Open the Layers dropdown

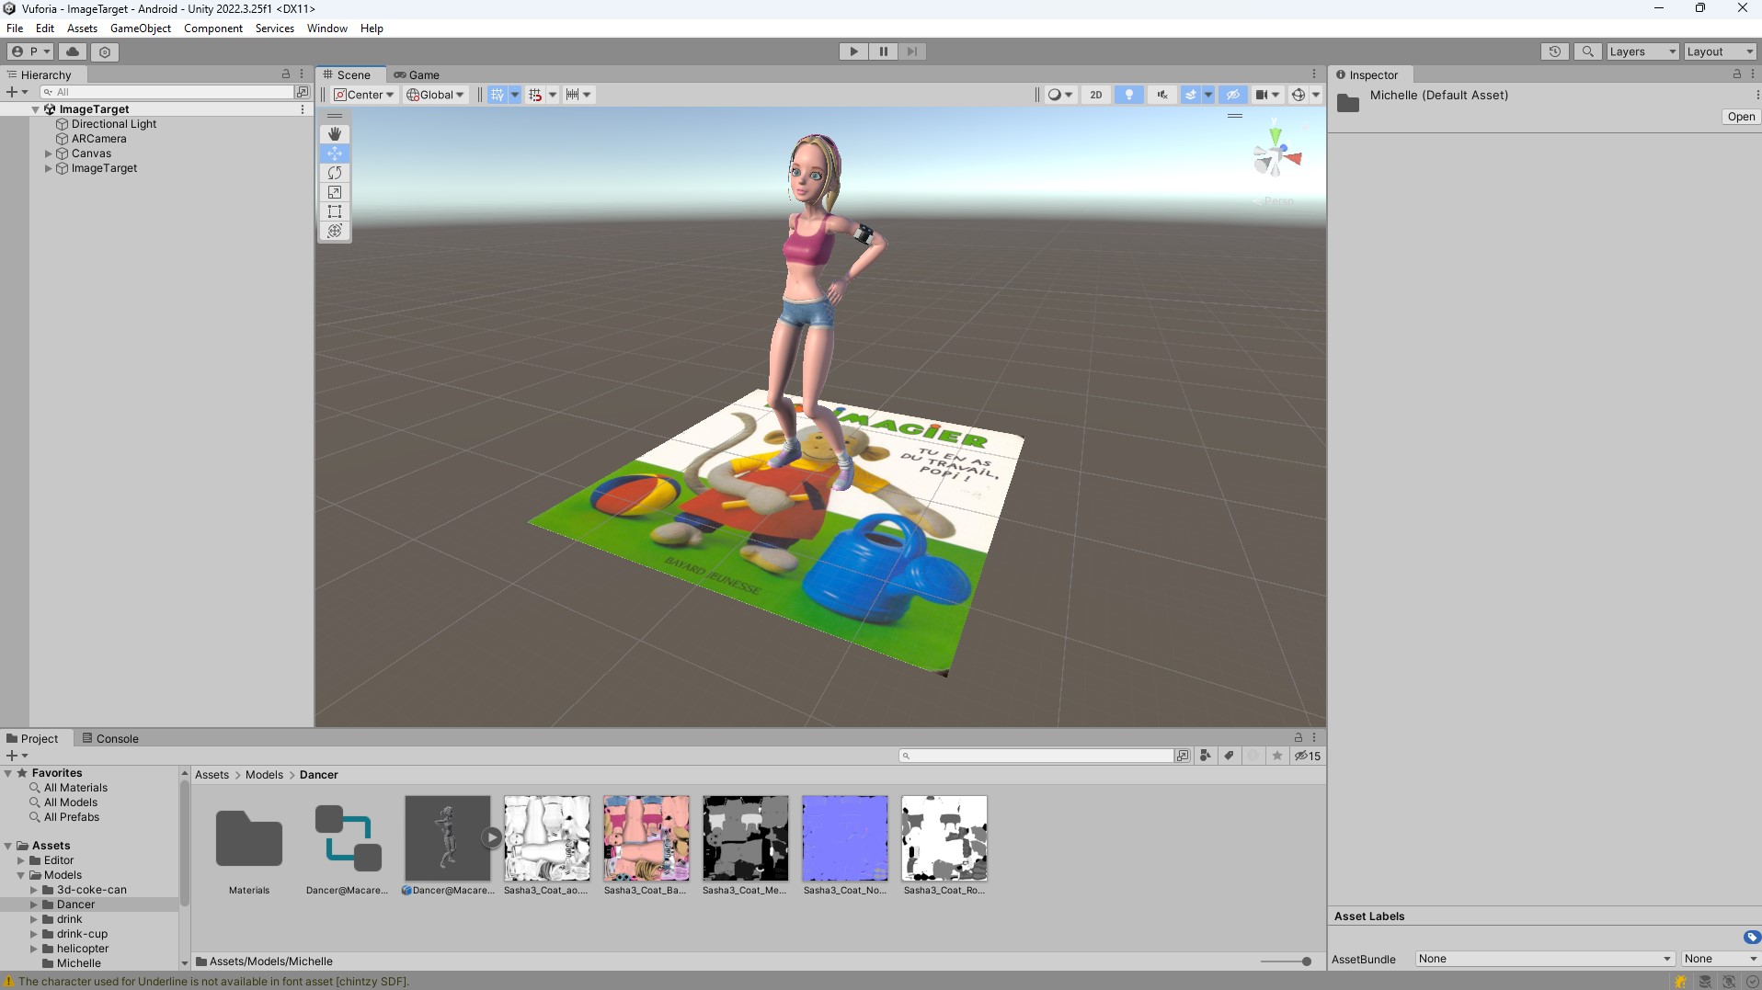[1642, 51]
